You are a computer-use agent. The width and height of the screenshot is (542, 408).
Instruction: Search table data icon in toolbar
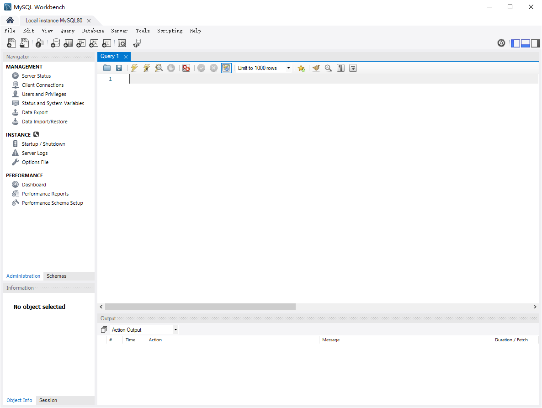pyautogui.click(x=122, y=43)
